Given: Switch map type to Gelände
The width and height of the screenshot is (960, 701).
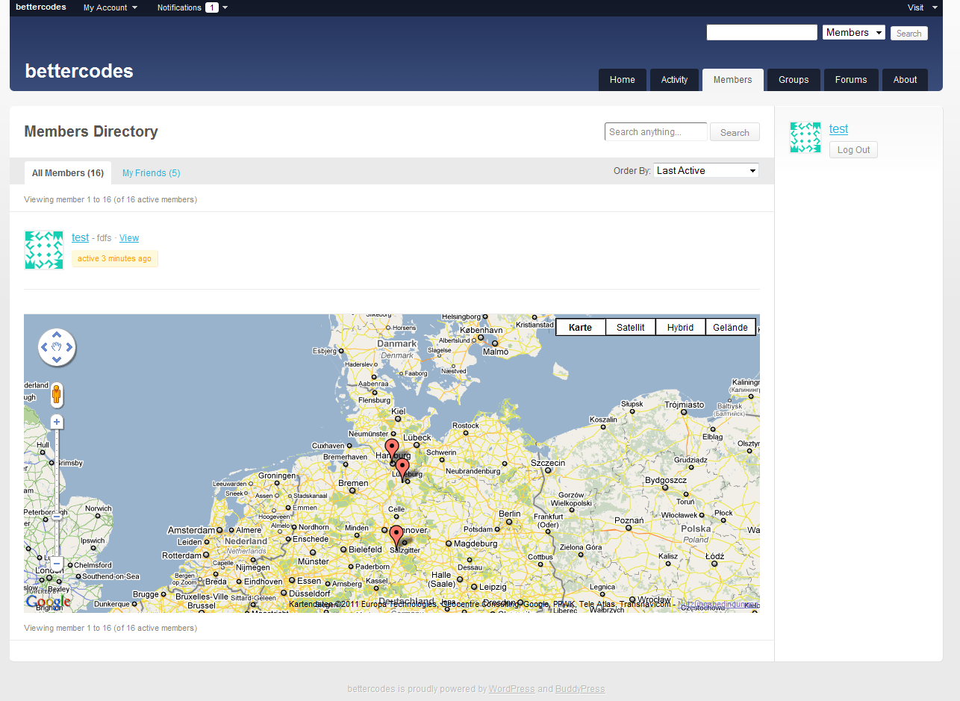Looking at the screenshot, I should [x=730, y=327].
